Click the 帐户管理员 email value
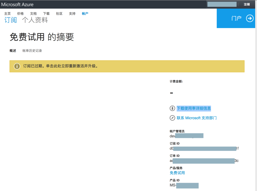The width and height of the screenshot is (257, 191). pos(186,136)
